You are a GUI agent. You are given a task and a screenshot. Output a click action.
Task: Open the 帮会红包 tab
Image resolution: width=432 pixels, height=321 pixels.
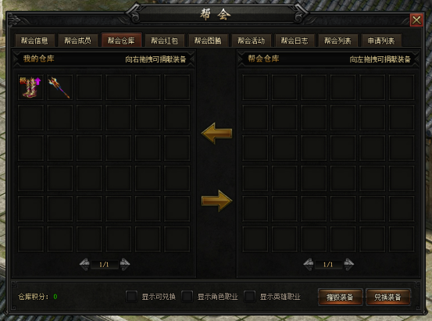point(165,41)
